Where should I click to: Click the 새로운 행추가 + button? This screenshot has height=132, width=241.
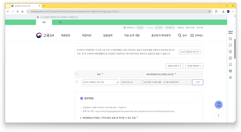pos(174,66)
